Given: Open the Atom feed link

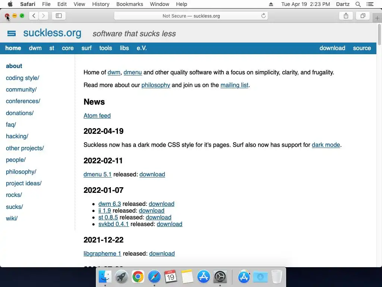Looking at the screenshot, I should point(97,116).
